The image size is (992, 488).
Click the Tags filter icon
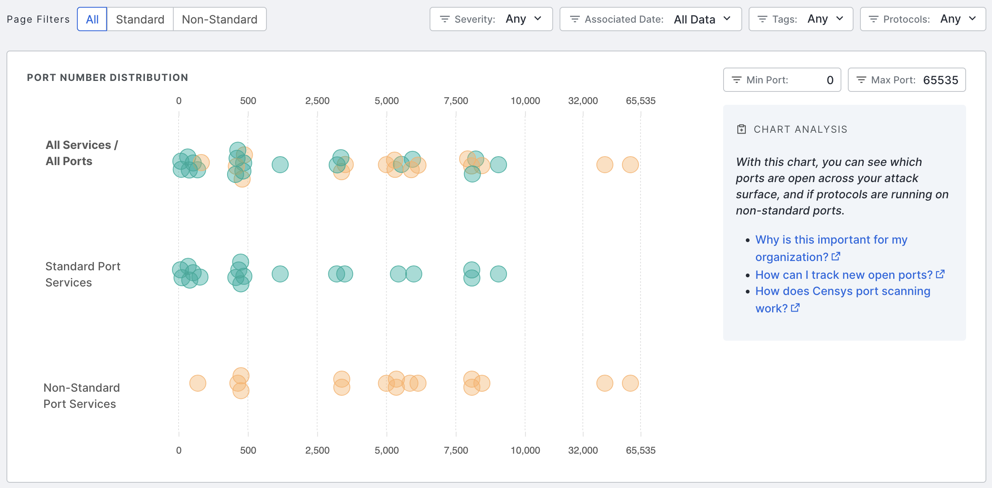tap(762, 19)
